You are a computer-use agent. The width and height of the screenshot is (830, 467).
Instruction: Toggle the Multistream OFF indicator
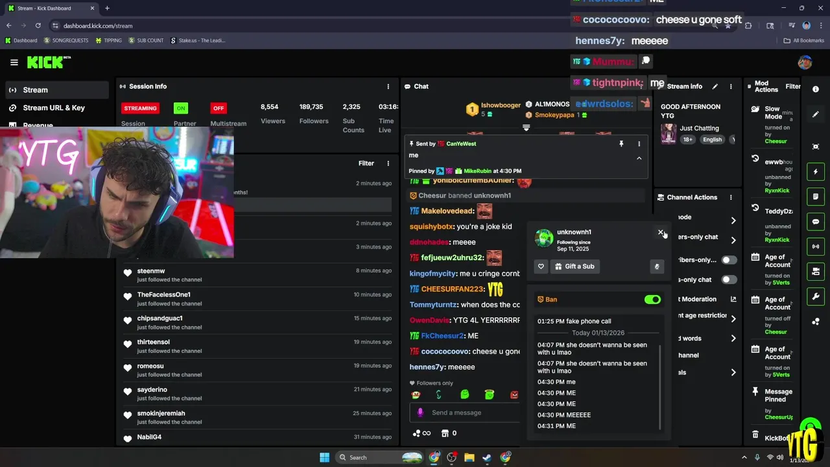point(219,108)
